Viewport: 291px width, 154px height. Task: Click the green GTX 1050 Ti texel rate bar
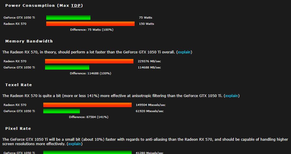coord(62,111)
